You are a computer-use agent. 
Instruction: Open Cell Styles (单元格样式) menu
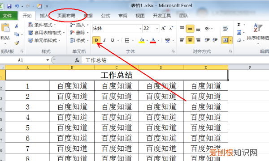pyautogui.click(x=44, y=40)
